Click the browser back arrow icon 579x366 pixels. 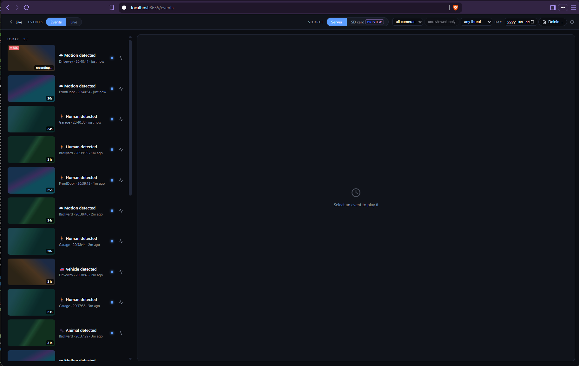8,8
